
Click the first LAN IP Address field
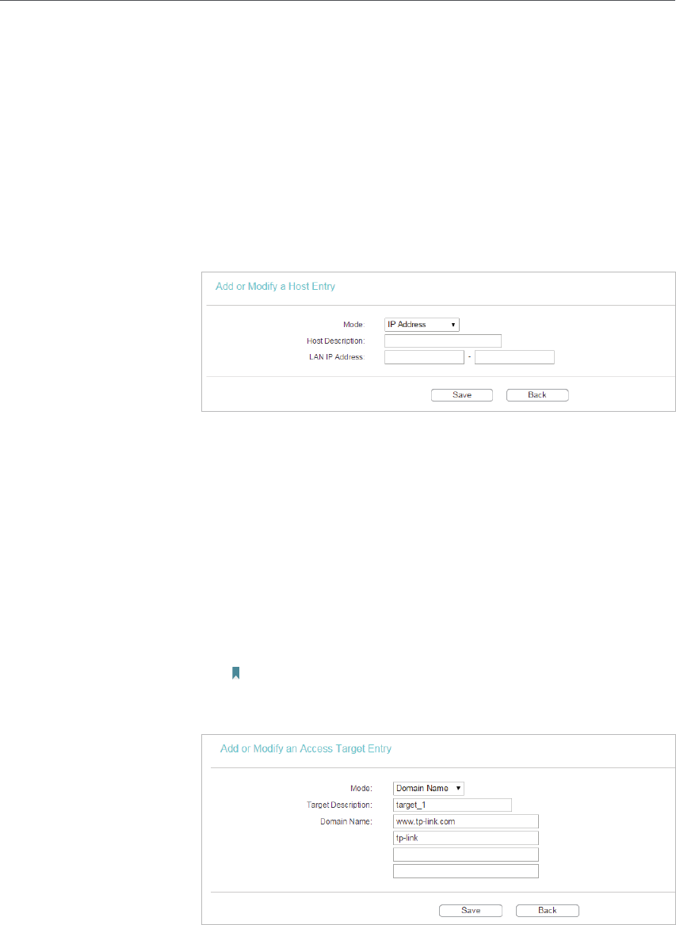(x=424, y=357)
